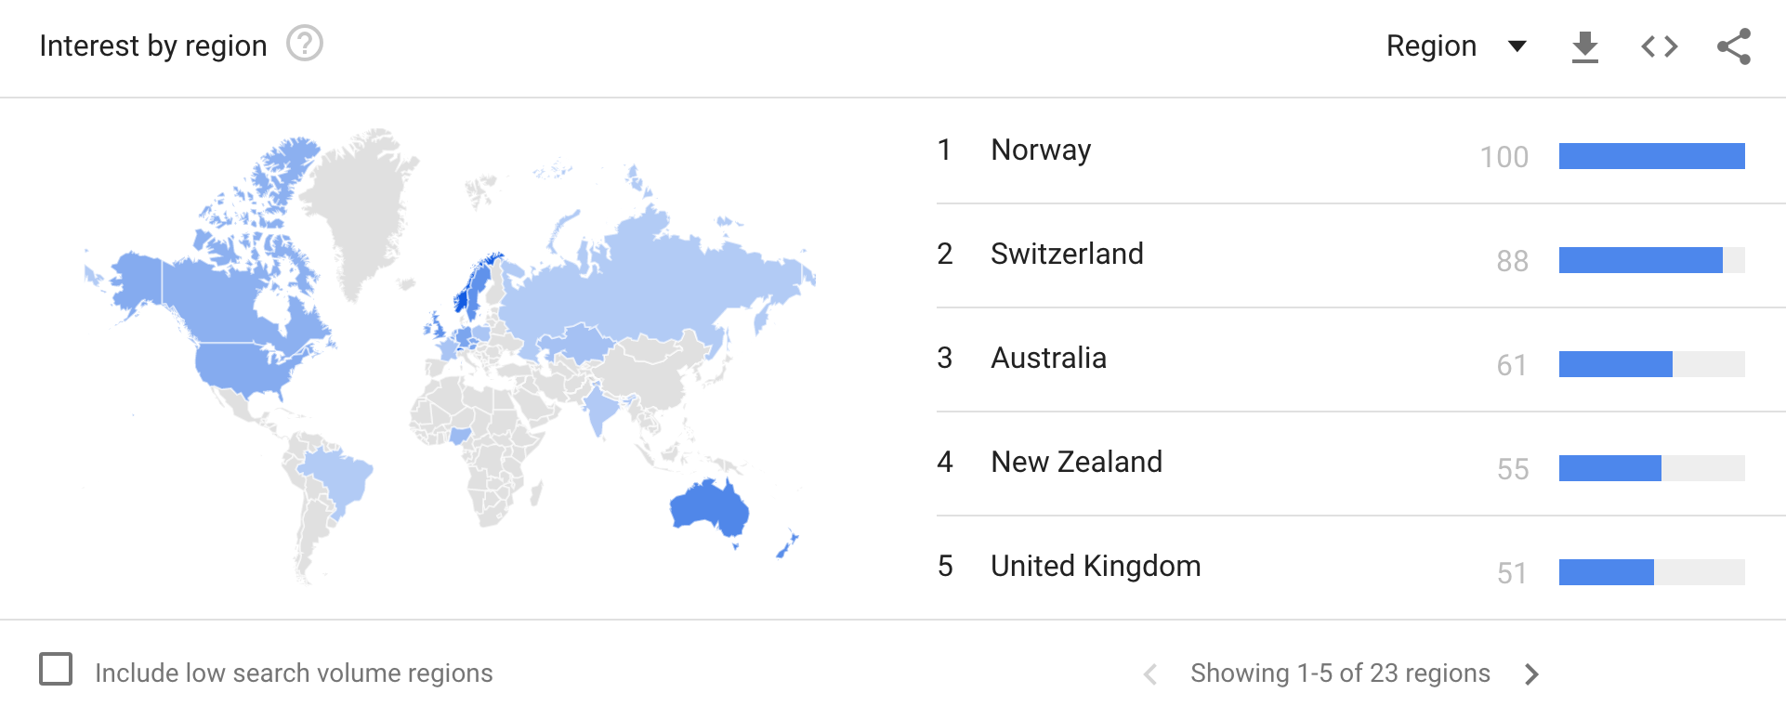Select United Kingdom in the list
This screenshot has width=1786, height=719.
click(x=1096, y=567)
